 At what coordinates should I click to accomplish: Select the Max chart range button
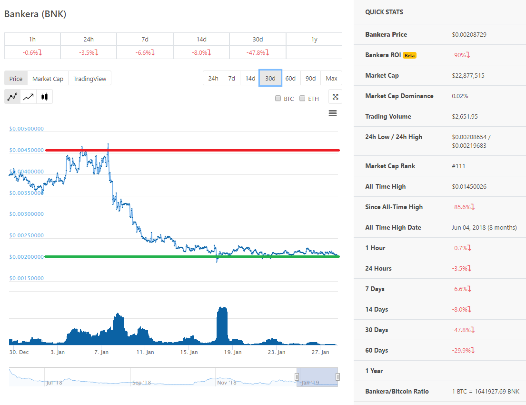point(331,78)
